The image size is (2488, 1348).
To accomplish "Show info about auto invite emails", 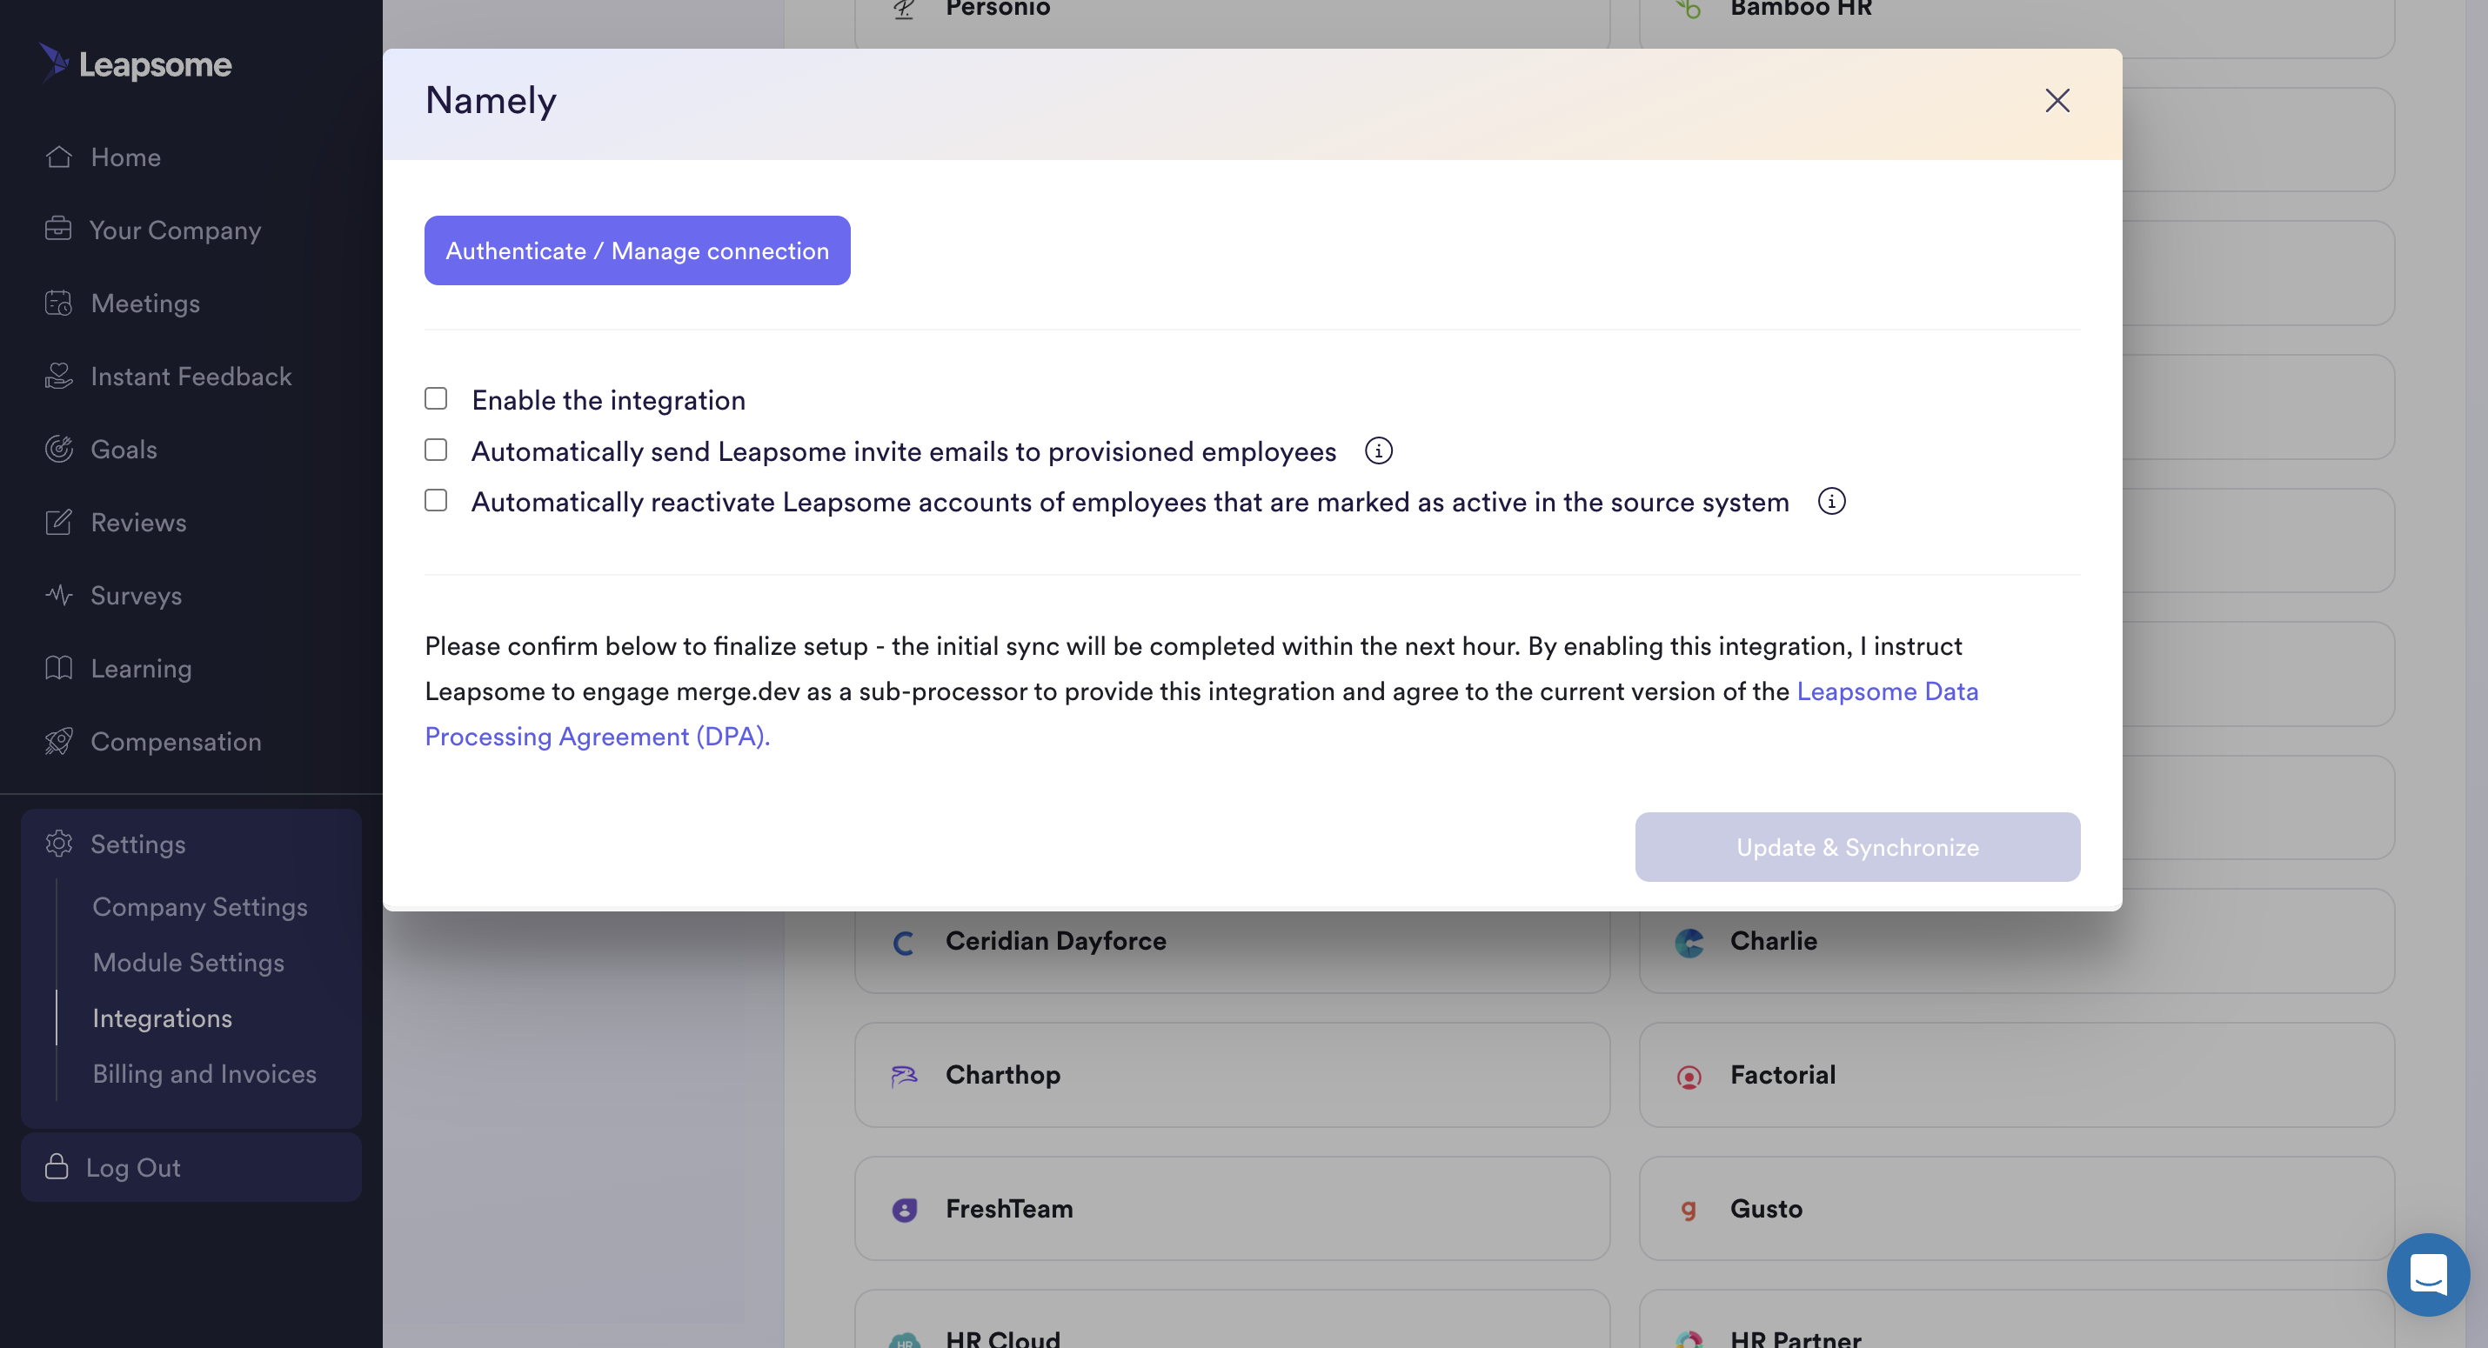I will 1378,451.
